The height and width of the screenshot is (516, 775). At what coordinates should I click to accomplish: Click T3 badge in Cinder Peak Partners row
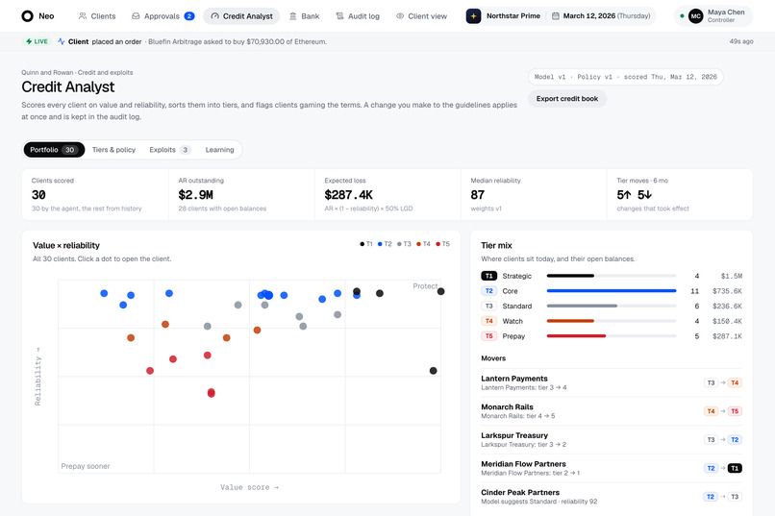(x=735, y=497)
